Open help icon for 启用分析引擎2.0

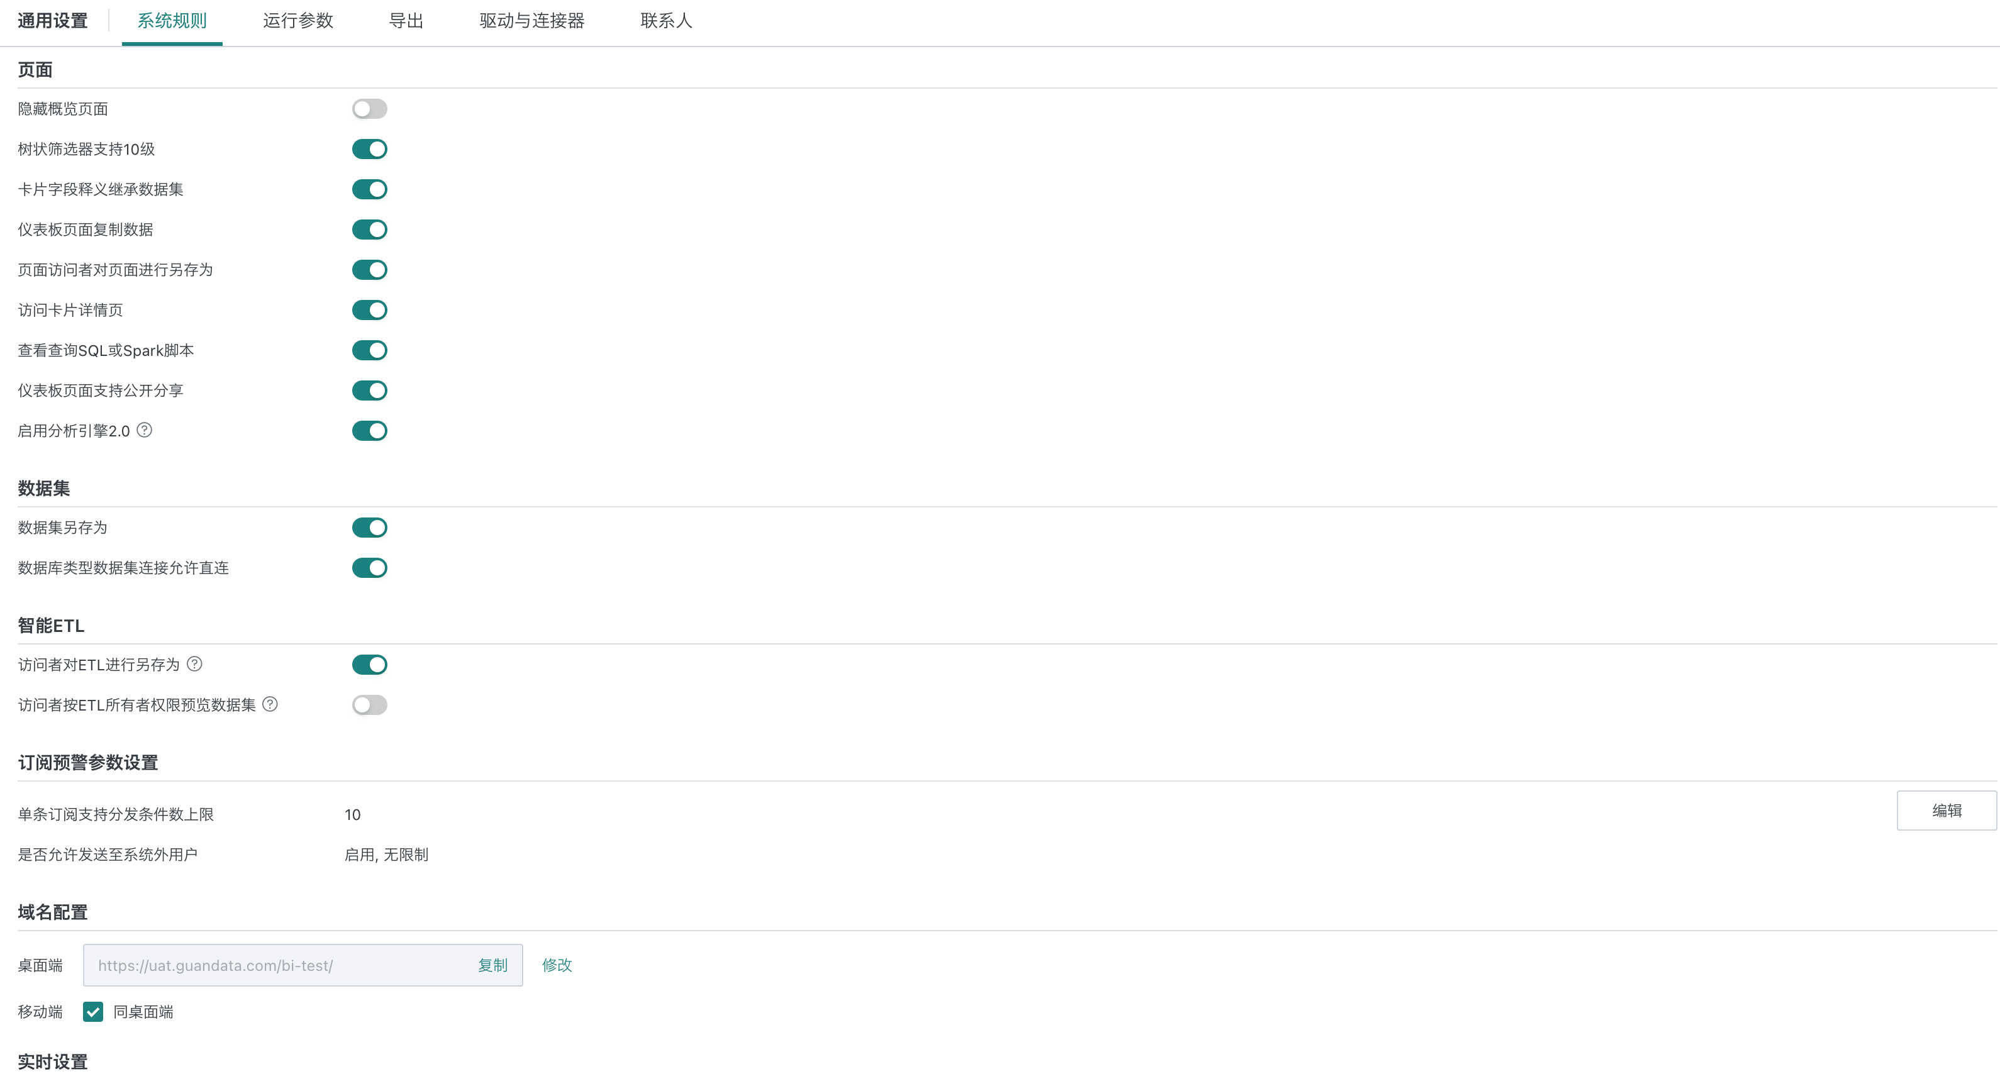click(x=145, y=430)
